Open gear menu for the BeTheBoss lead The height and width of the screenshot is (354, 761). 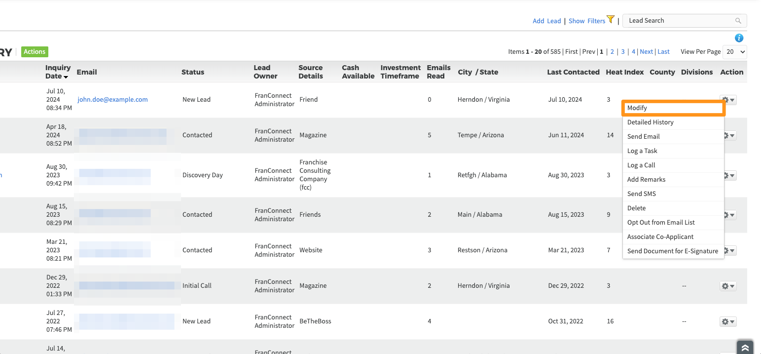click(x=728, y=321)
